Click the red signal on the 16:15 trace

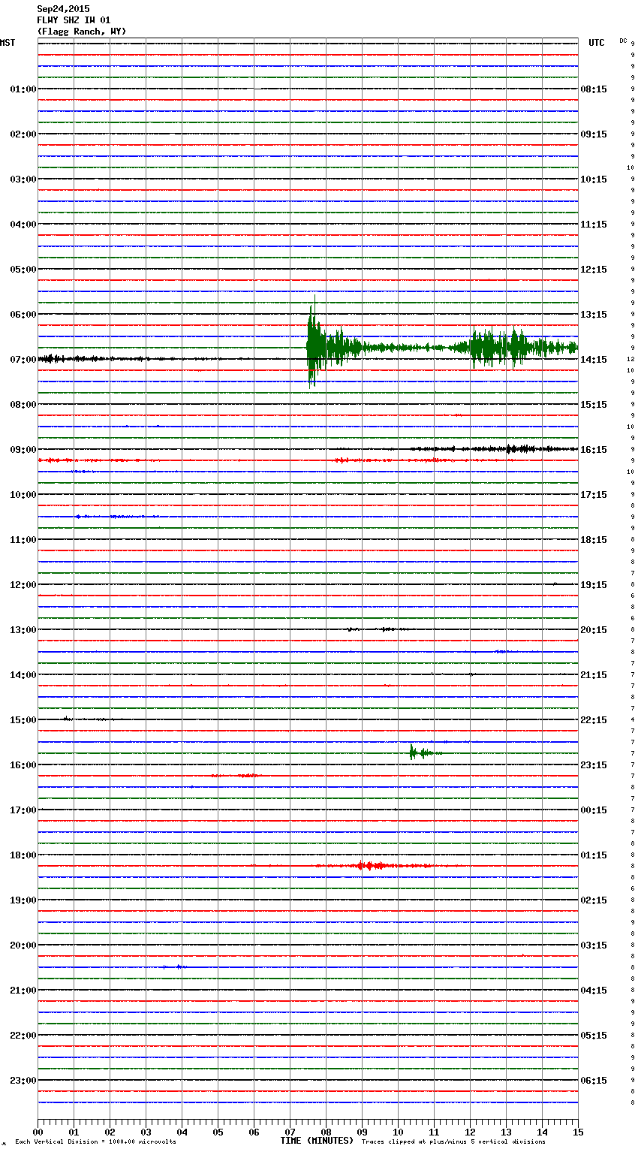(x=235, y=775)
